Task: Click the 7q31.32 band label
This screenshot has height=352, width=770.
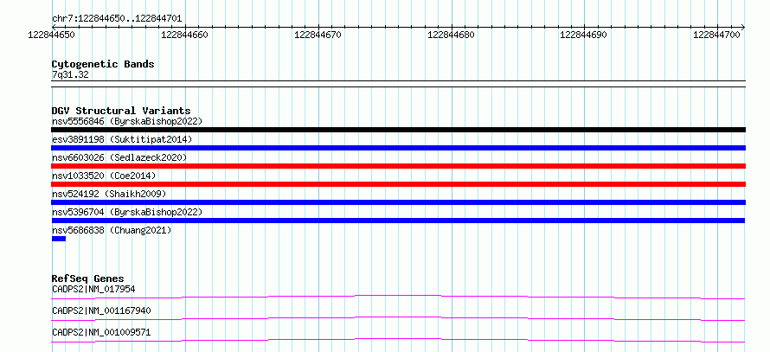Action: click(70, 75)
